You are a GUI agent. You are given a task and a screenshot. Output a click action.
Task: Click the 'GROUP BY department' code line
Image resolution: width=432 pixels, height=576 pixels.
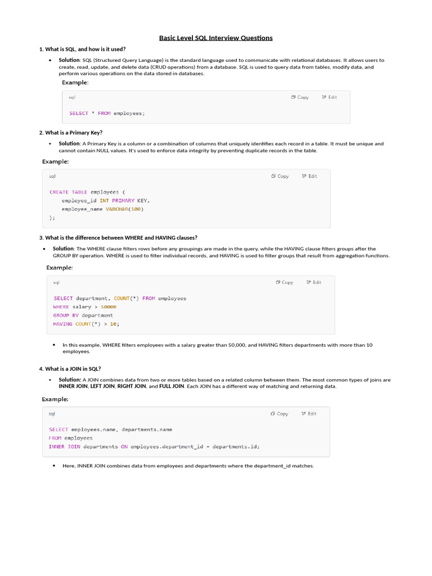83,316
